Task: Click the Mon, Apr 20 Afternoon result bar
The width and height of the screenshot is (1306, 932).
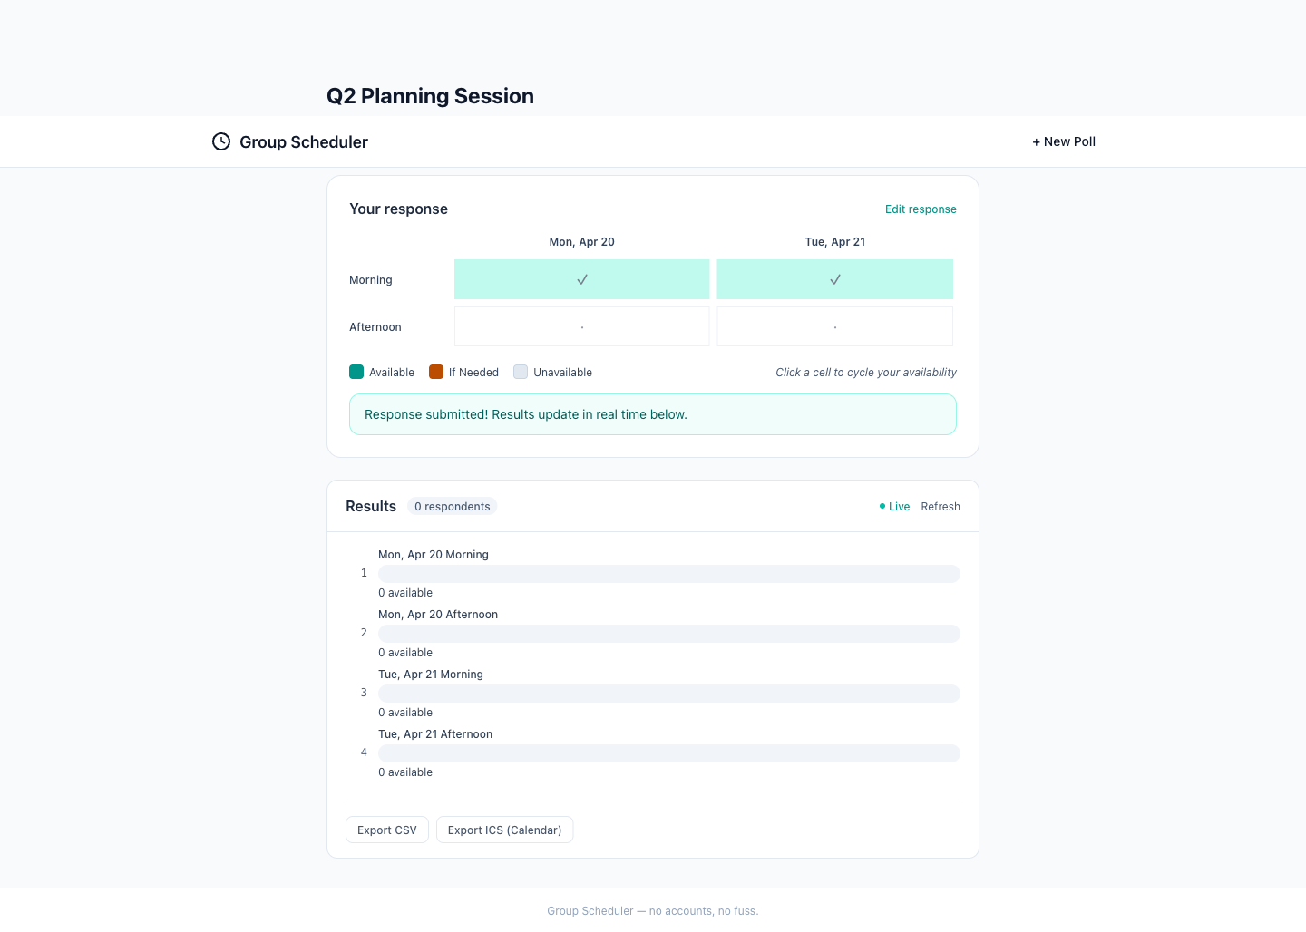Action: coord(668,634)
